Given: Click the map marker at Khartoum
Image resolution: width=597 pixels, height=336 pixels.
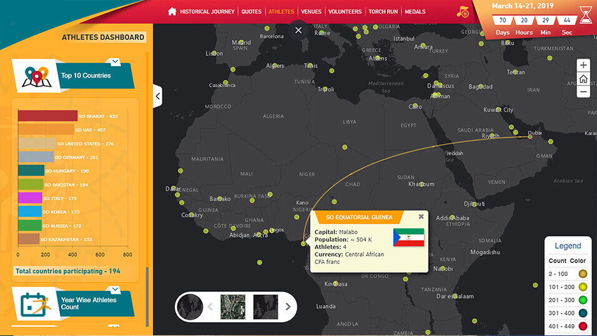Looking at the screenshot, I should [422, 184].
